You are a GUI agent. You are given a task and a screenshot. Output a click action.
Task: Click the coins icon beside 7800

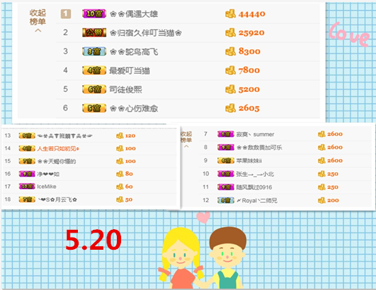pos(230,70)
